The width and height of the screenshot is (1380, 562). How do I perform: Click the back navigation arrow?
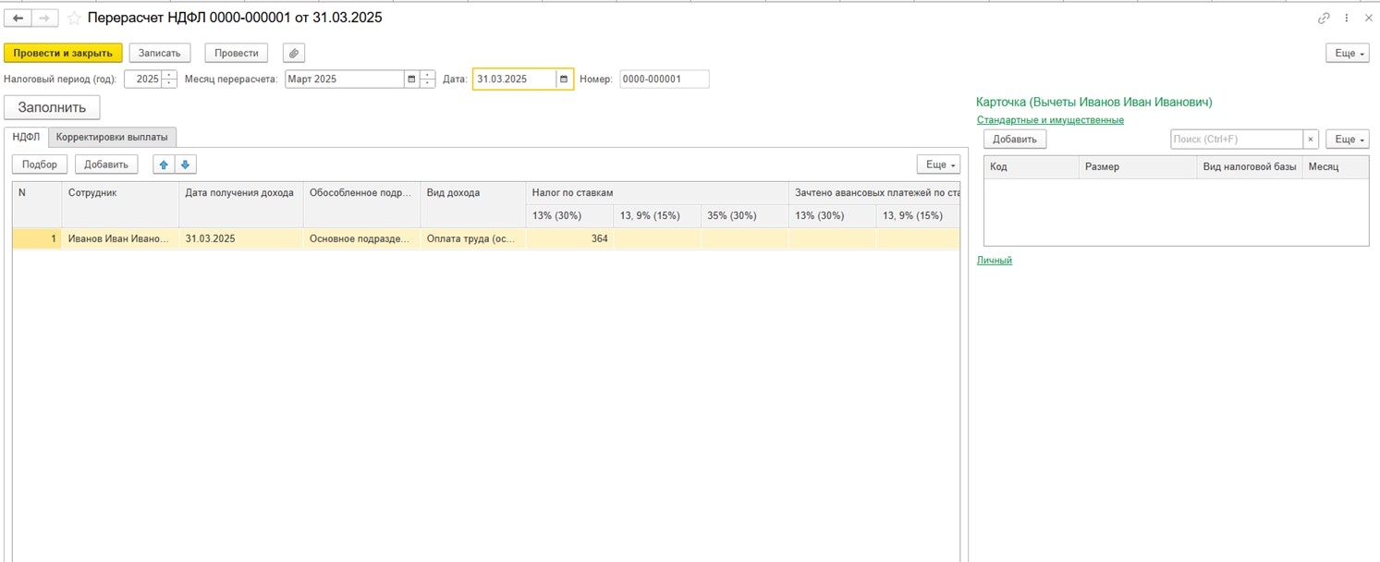coord(18,18)
